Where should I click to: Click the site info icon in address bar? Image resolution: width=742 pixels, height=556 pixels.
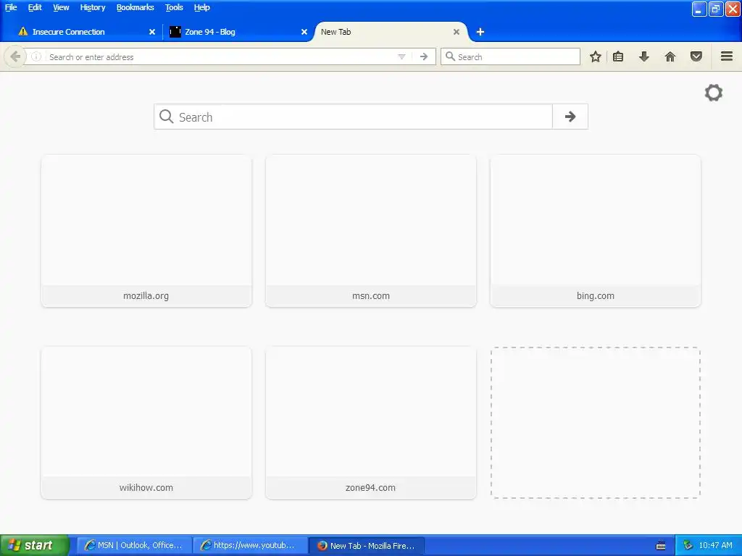pos(36,56)
